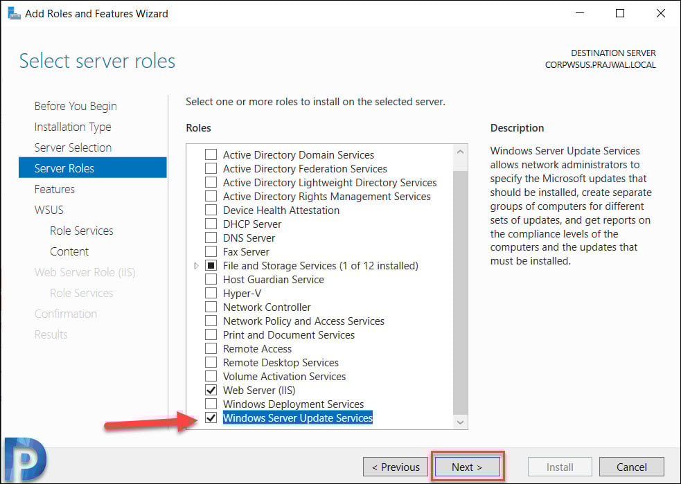
Task: Click the Previous button
Action: pyautogui.click(x=396, y=467)
